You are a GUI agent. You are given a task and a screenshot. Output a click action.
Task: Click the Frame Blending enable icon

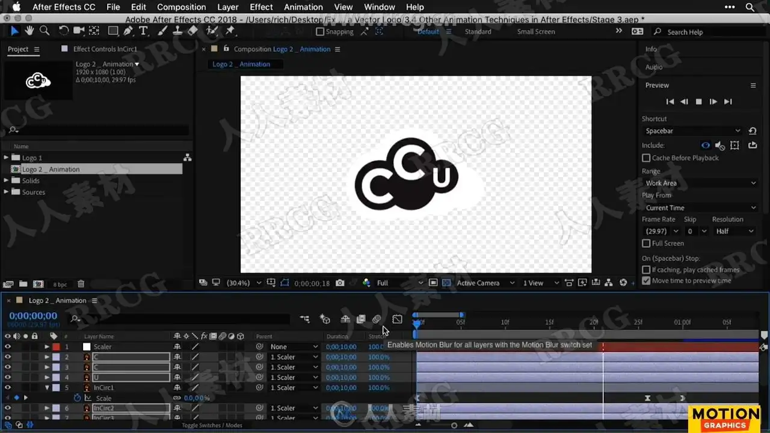coord(361,319)
